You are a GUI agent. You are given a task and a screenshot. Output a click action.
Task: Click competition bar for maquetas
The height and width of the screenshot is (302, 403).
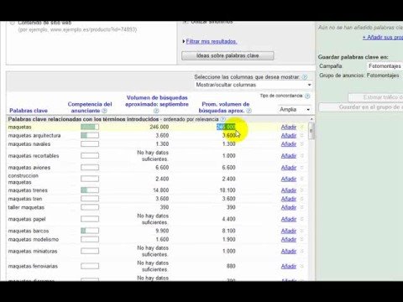tap(90, 127)
